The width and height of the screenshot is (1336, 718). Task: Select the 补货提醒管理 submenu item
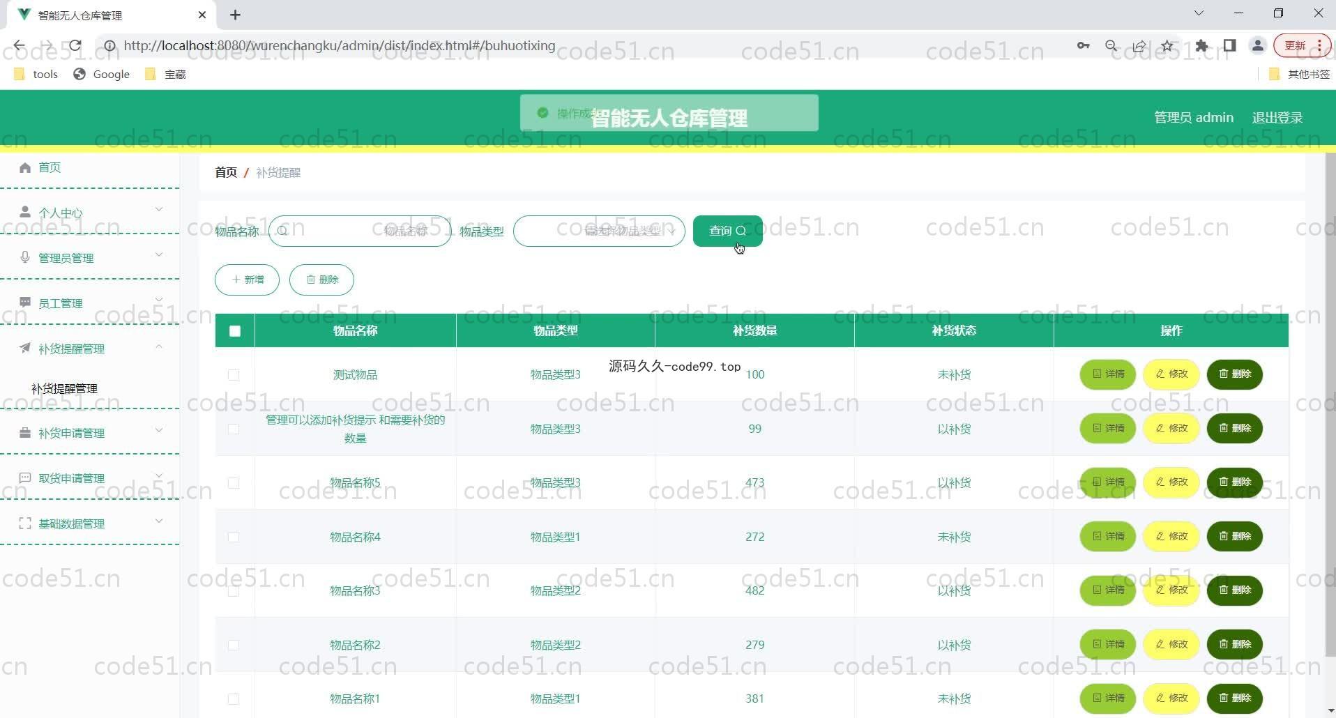tap(64, 388)
